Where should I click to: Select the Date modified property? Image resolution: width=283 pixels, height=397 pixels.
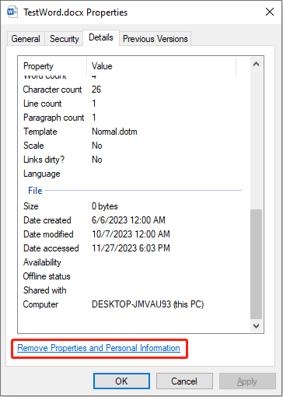coord(48,234)
